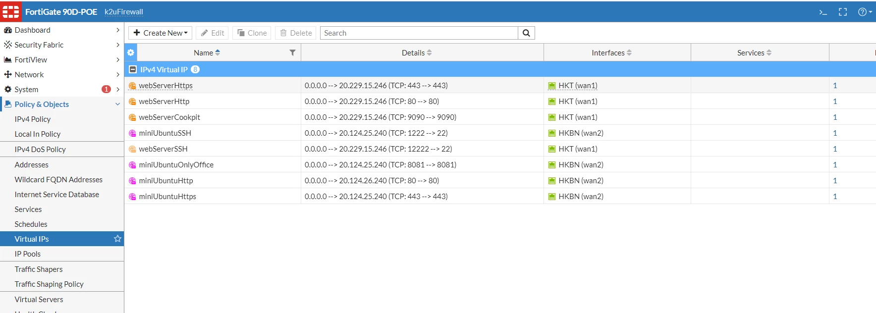Open the help menu icon
The width and height of the screenshot is (876, 313).
pyautogui.click(x=865, y=12)
